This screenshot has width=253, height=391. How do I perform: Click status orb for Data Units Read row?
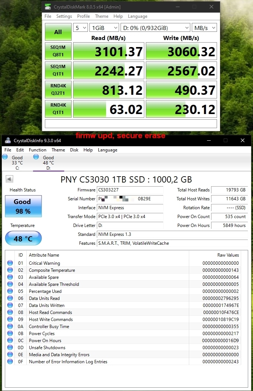[10, 298]
